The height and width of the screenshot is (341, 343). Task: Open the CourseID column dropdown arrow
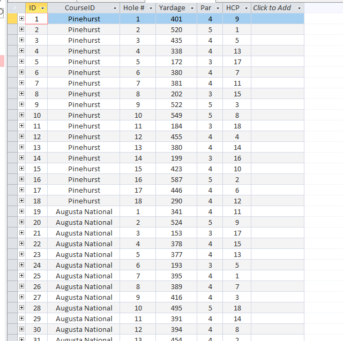pyautogui.click(x=115, y=9)
